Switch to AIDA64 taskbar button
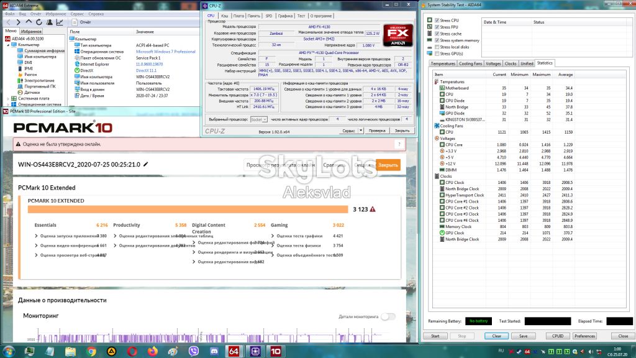The width and height of the screenshot is (636, 358). click(234, 352)
